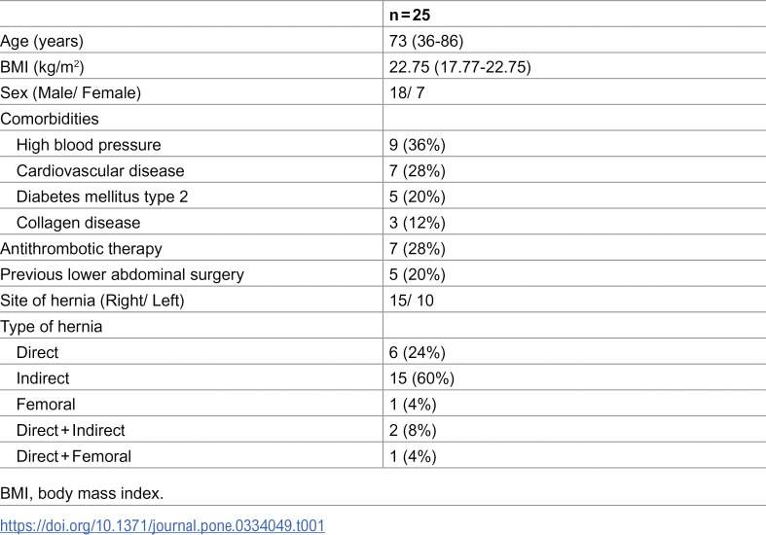Screen dimensions: 766x535
Task: Click the n=25 column header
Action: (410, 16)
